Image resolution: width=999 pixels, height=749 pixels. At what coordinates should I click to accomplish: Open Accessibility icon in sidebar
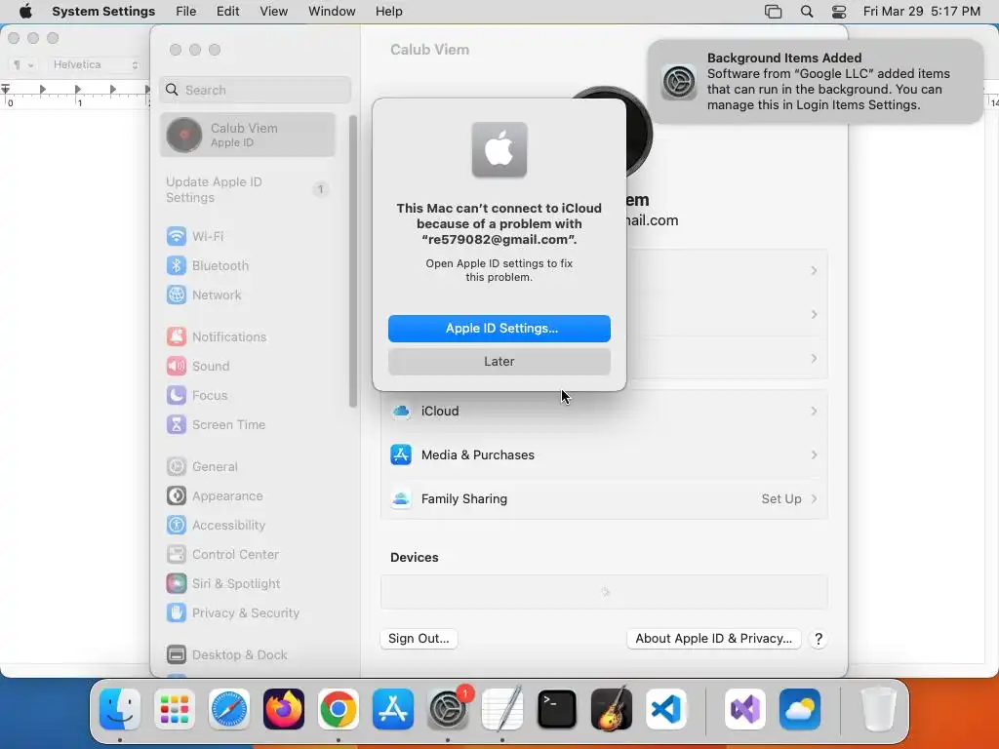(177, 526)
